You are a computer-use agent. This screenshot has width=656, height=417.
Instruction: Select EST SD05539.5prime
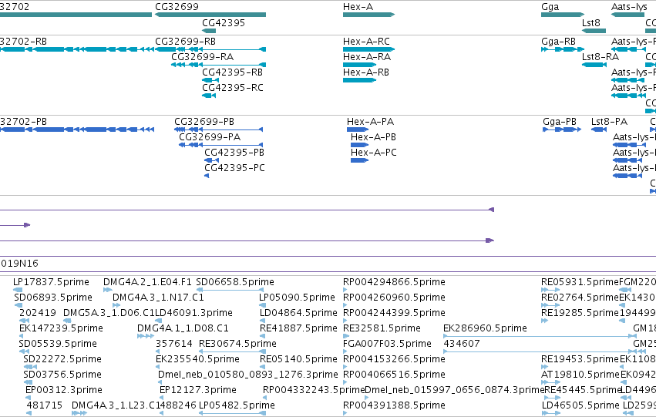pos(58,344)
